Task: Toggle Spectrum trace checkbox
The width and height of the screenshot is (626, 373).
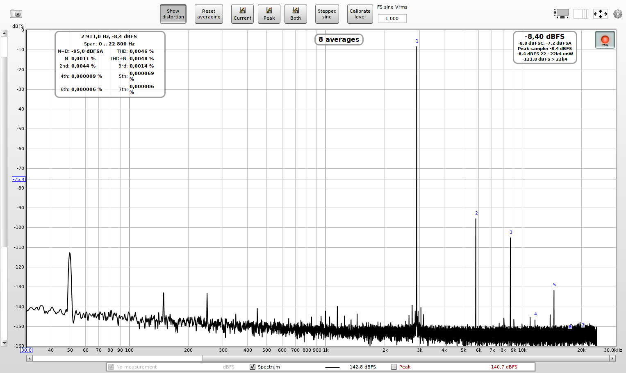Action: click(253, 367)
